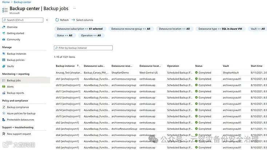Open the Operation == All filter

(91, 35)
